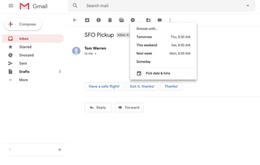The height and width of the screenshot is (165, 260).
Task: Choose Pick date & time option
Action: pos(163,73)
